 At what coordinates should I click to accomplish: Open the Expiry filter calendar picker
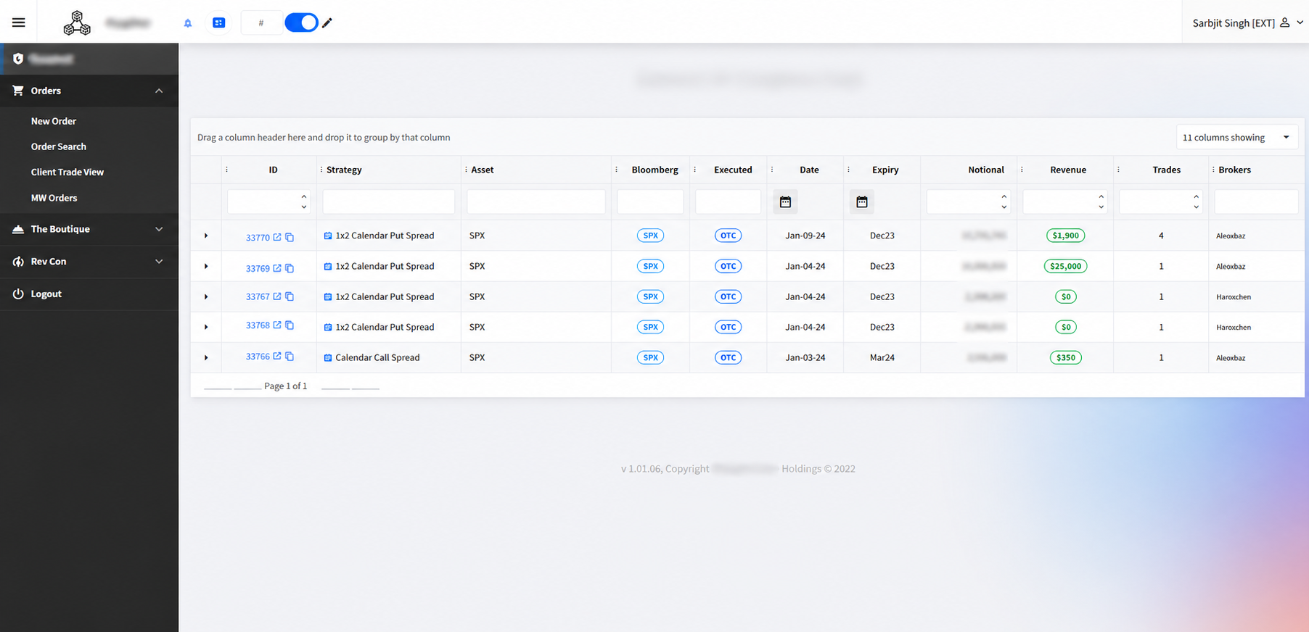(x=862, y=201)
